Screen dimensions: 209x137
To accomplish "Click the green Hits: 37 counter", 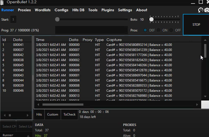I will (41, 136).
